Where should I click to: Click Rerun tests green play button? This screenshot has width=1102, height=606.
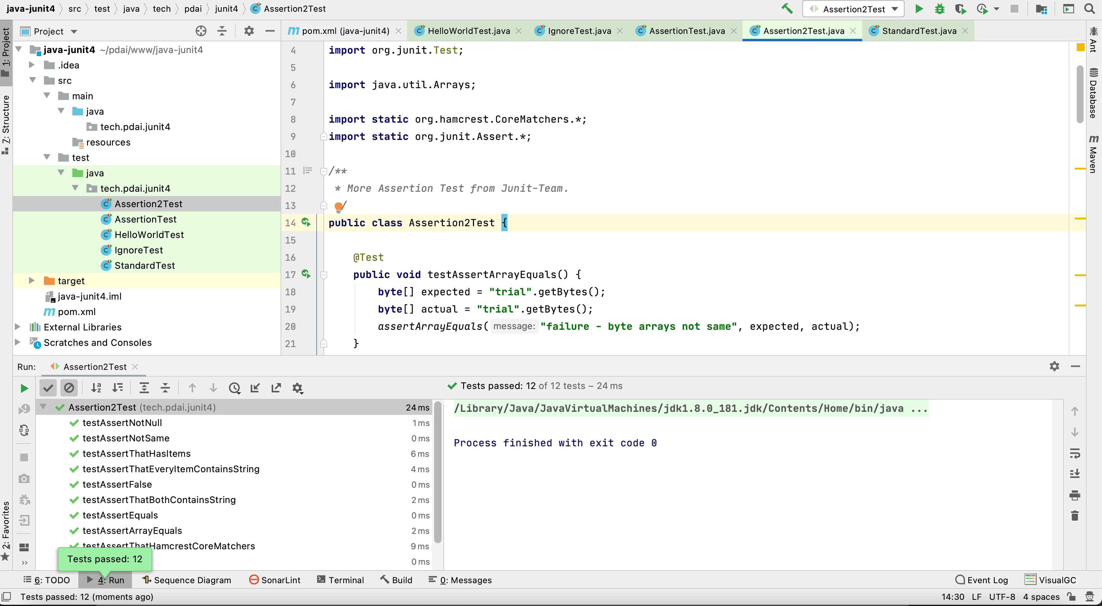tap(24, 388)
